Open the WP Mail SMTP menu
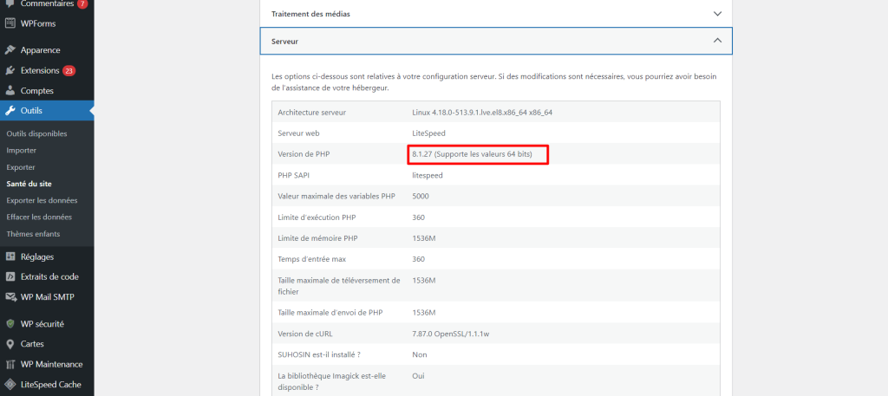The width and height of the screenshot is (888, 396). [47, 297]
